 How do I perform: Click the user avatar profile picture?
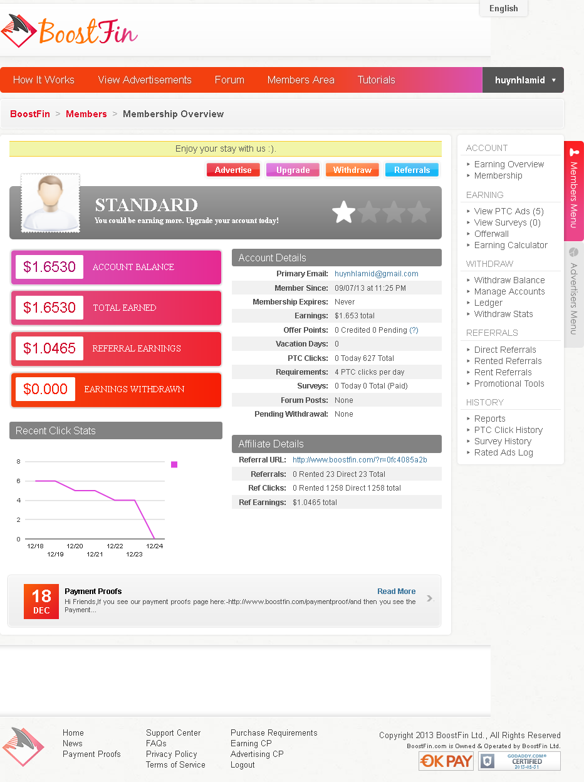[x=51, y=203]
